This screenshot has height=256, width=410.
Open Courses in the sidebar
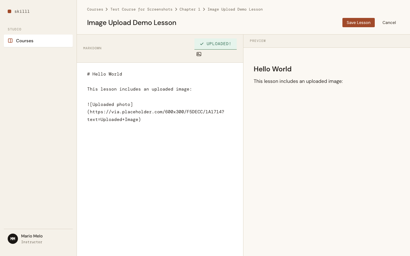coord(38,41)
